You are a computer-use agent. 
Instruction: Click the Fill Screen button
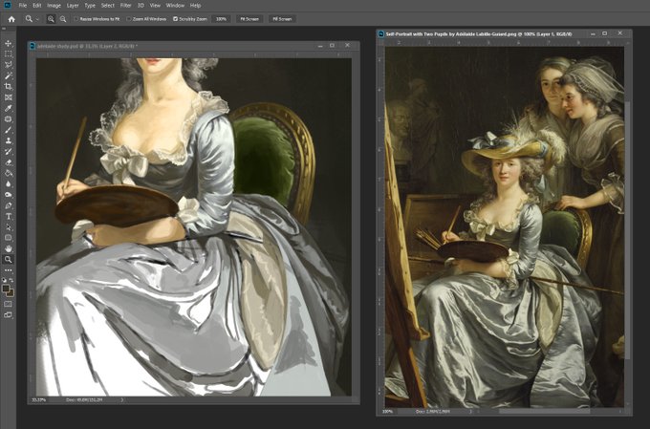[x=282, y=19]
